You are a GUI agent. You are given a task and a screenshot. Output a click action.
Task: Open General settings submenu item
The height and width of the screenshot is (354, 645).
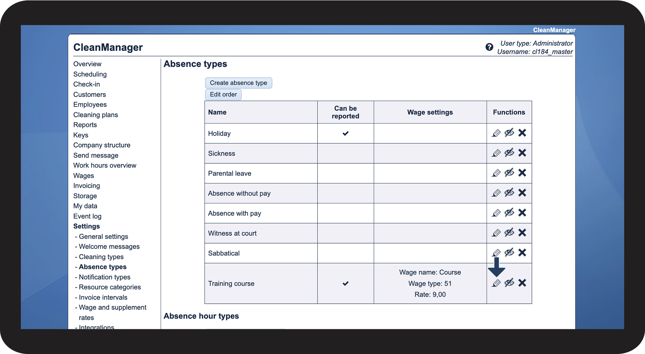[103, 237]
